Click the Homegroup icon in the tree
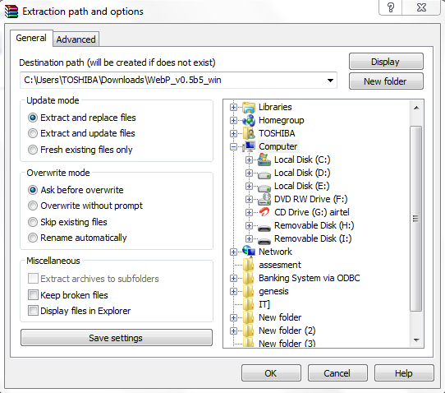The image size is (445, 393). point(249,121)
